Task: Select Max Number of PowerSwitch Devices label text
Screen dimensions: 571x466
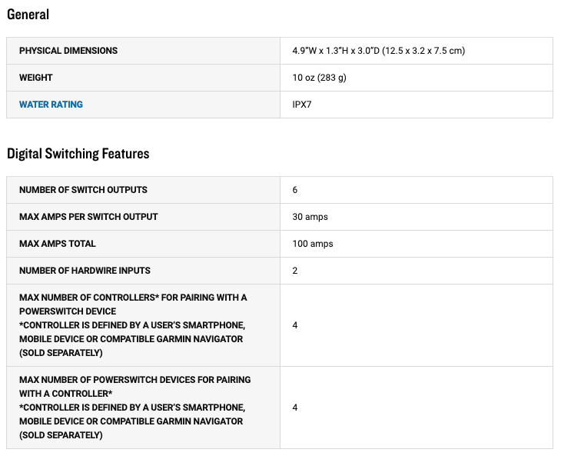Action: tap(135, 408)
